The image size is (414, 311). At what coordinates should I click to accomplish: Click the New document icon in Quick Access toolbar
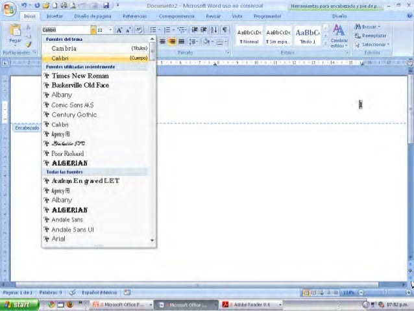tap(55, 5)
